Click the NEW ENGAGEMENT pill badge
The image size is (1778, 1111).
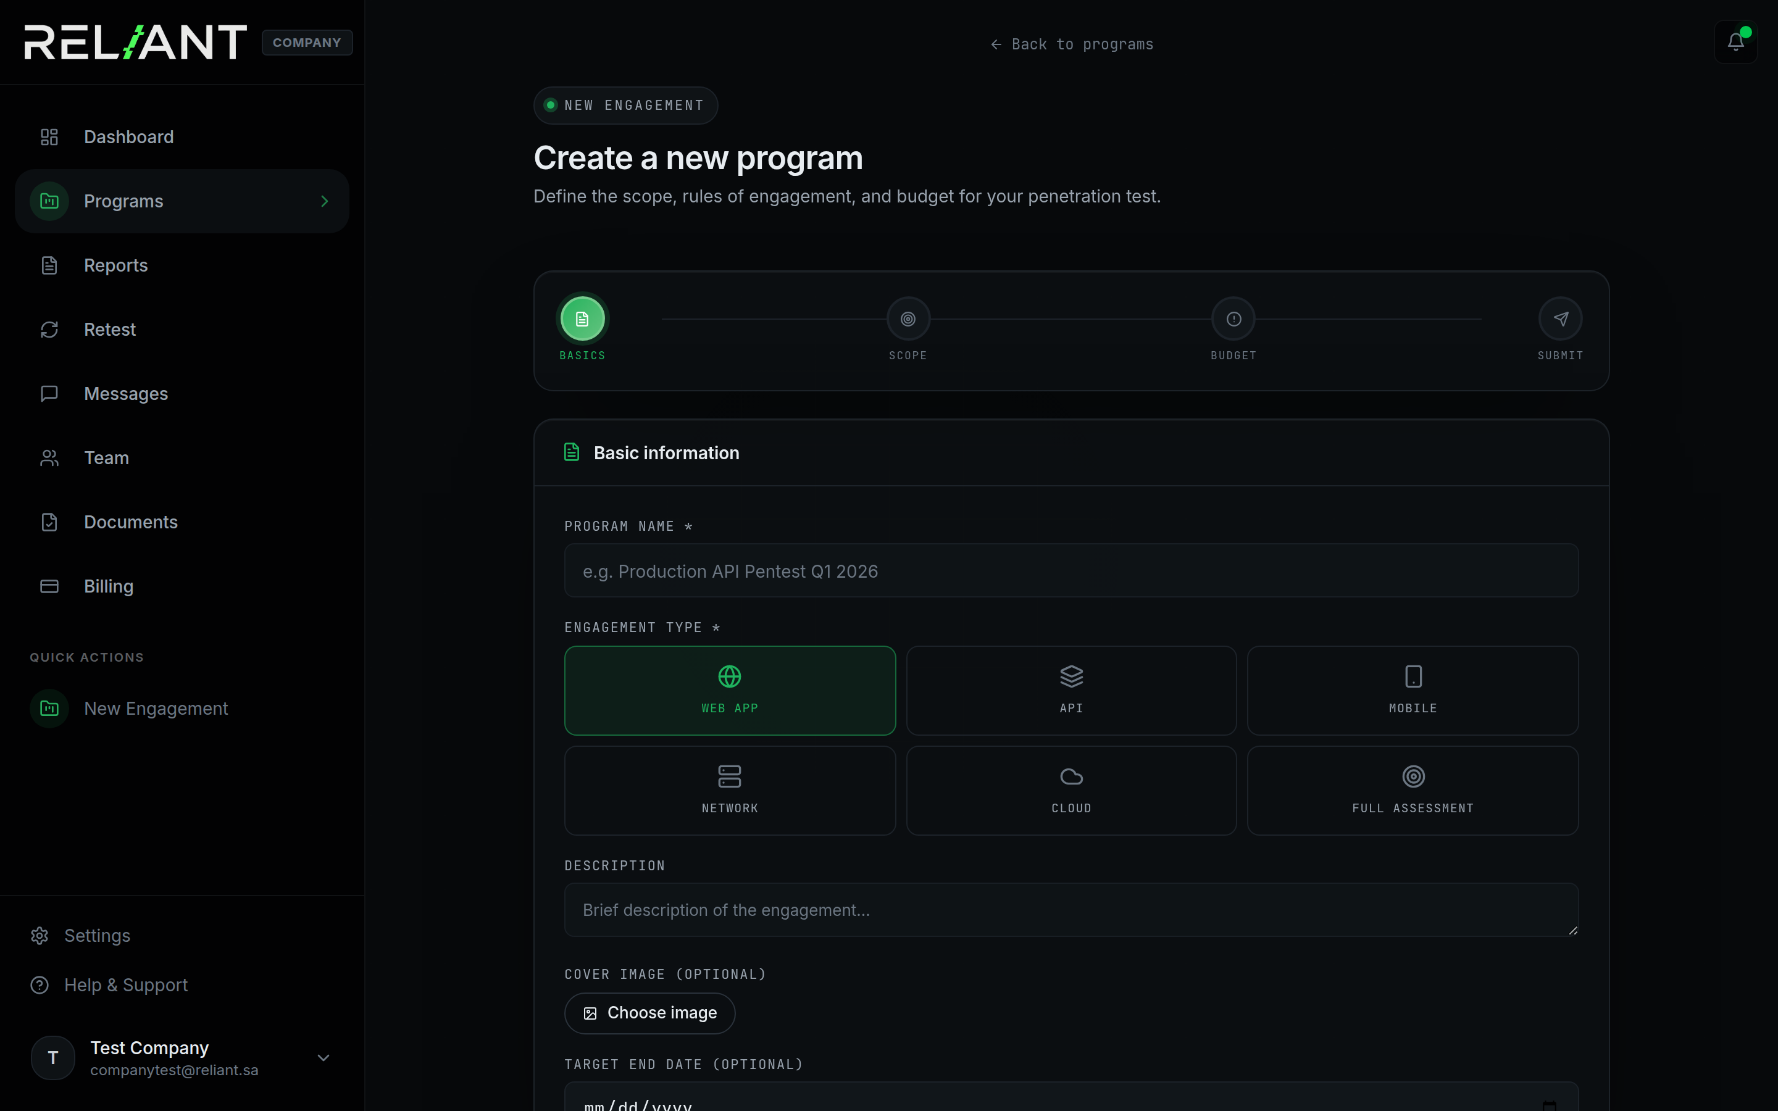(625, 105)
